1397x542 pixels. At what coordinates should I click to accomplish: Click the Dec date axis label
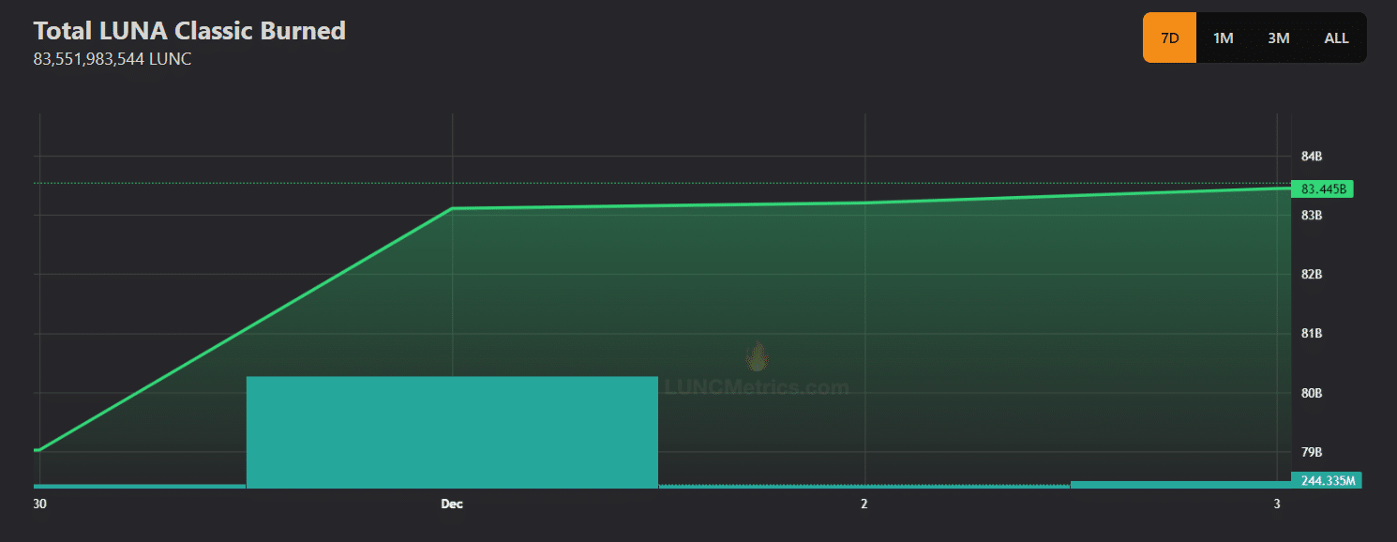click(x=452, y=504)
